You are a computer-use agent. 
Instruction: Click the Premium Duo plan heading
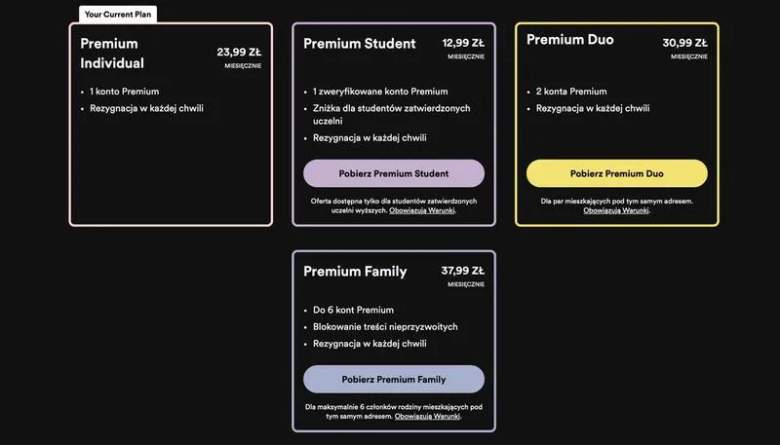click(570, 40)
